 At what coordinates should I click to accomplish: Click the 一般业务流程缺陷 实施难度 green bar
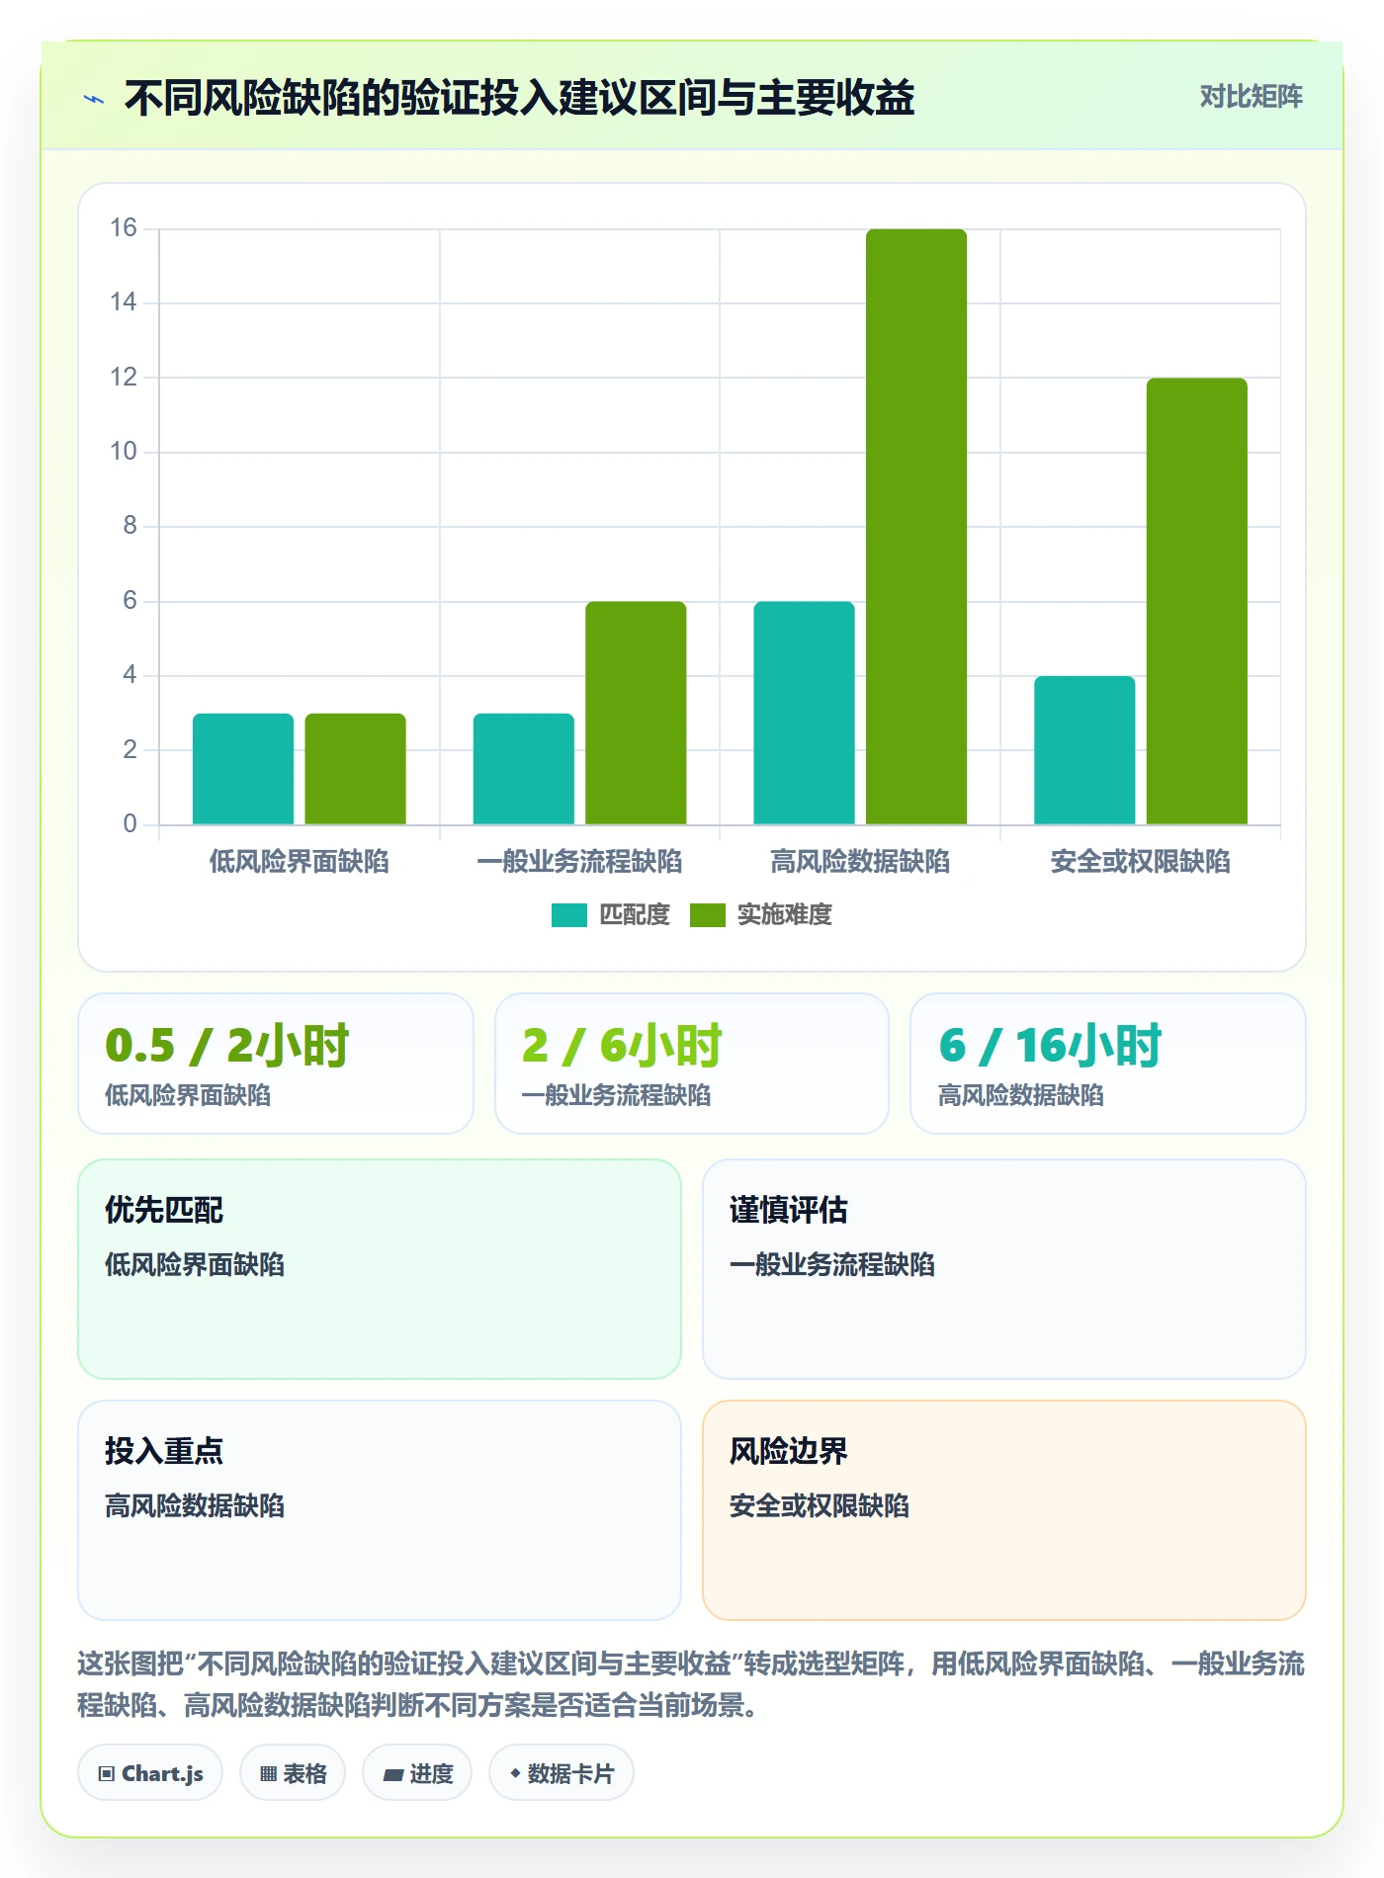point(636,713)
